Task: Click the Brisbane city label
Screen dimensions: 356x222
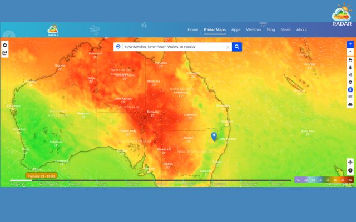Action: click(227, 122)
